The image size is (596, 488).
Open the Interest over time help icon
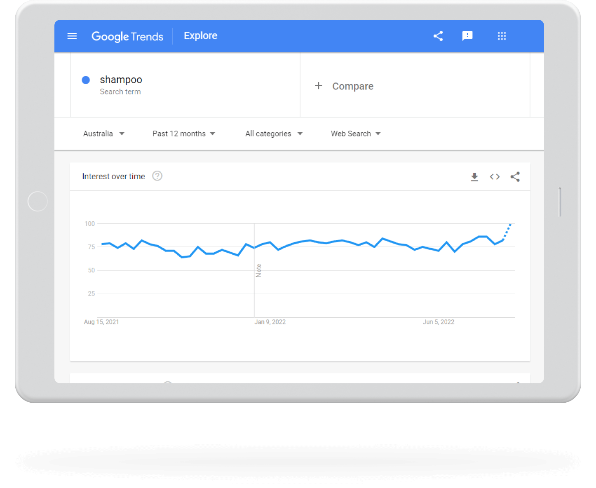157,176
